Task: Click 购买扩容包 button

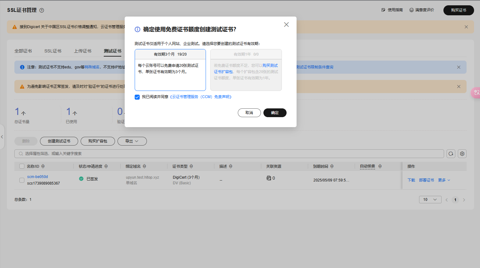Action: click(x=98, y=141)
